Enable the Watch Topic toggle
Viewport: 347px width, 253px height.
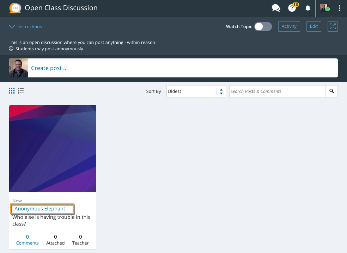263,26
